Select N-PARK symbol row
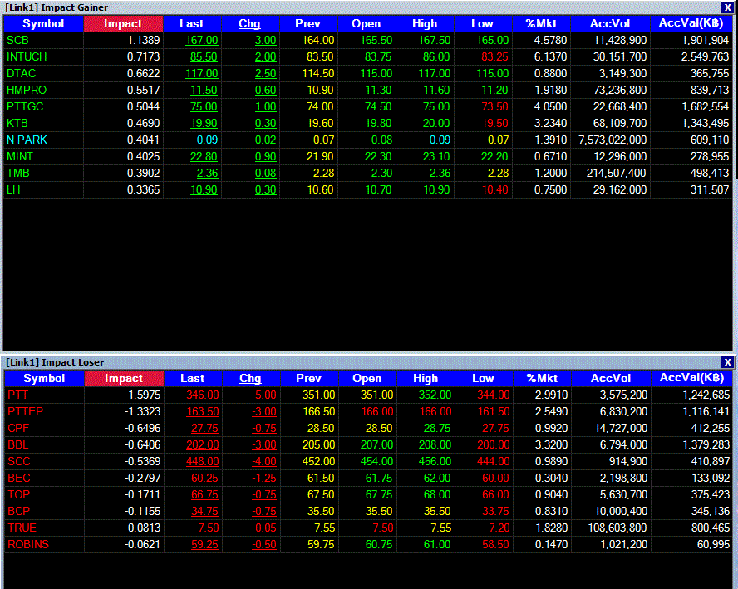 (x=27, y=140)
